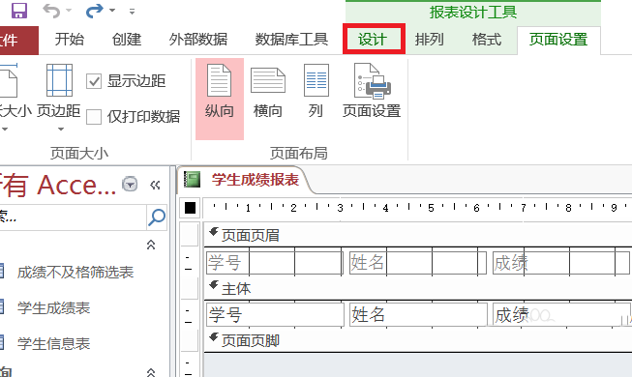Uncheck the 显示边距 checkbox
This screenshot has width=632, height=377.
pyautogui.click(x=94, y=81)
